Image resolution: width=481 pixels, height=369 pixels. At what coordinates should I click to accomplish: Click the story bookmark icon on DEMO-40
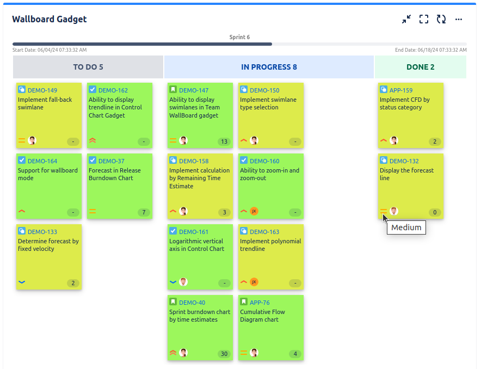tap(173, 302)
